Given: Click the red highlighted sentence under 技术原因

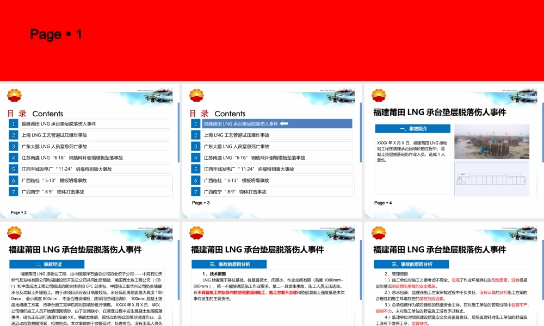Looking at the screenshot, I should tap(248, 292).
